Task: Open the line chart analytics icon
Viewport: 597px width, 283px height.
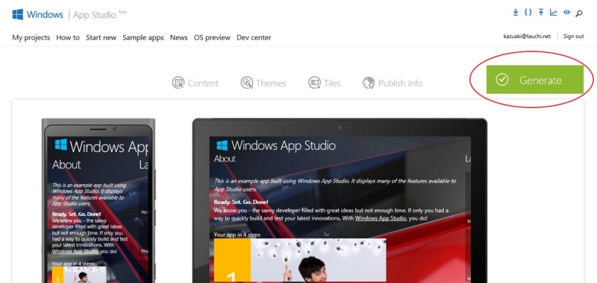Action: coord(554,13)
